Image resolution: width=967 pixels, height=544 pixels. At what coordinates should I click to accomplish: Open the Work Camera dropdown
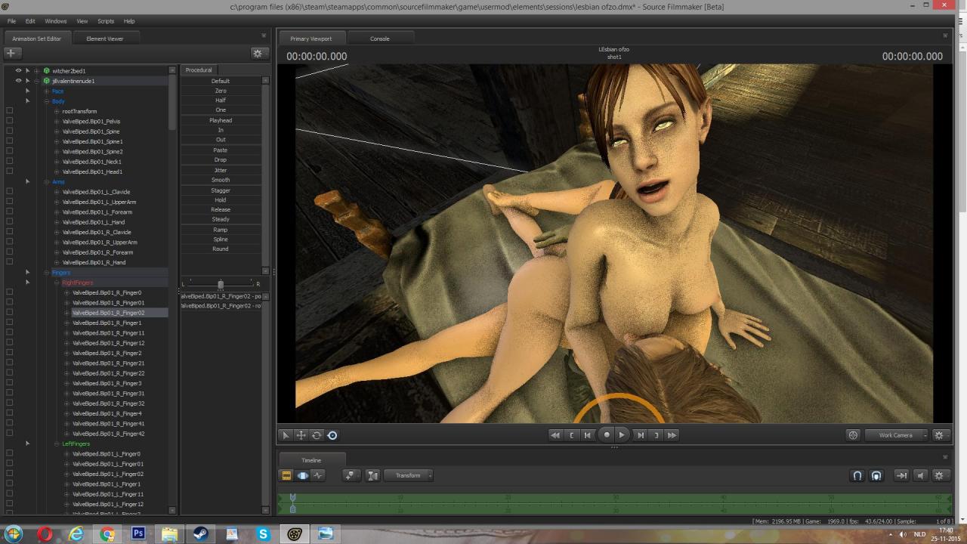[x=897, y=435]
